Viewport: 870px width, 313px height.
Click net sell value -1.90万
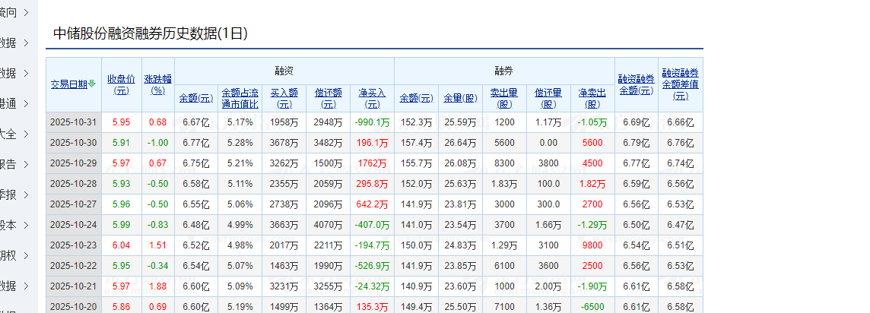click(x=592, y=286)
